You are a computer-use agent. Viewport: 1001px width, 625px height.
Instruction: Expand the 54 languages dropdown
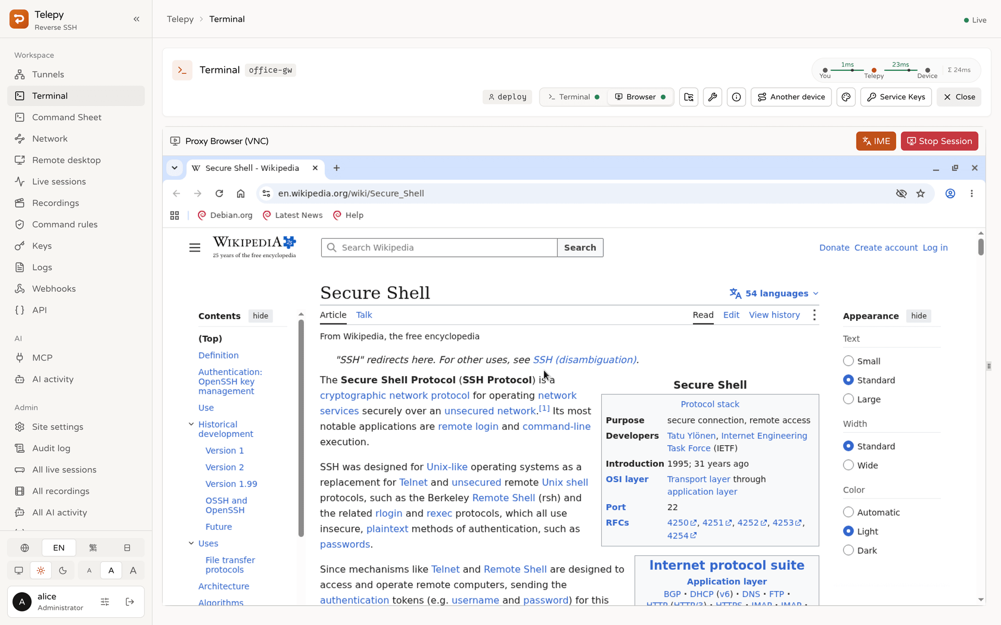point(774,293)
